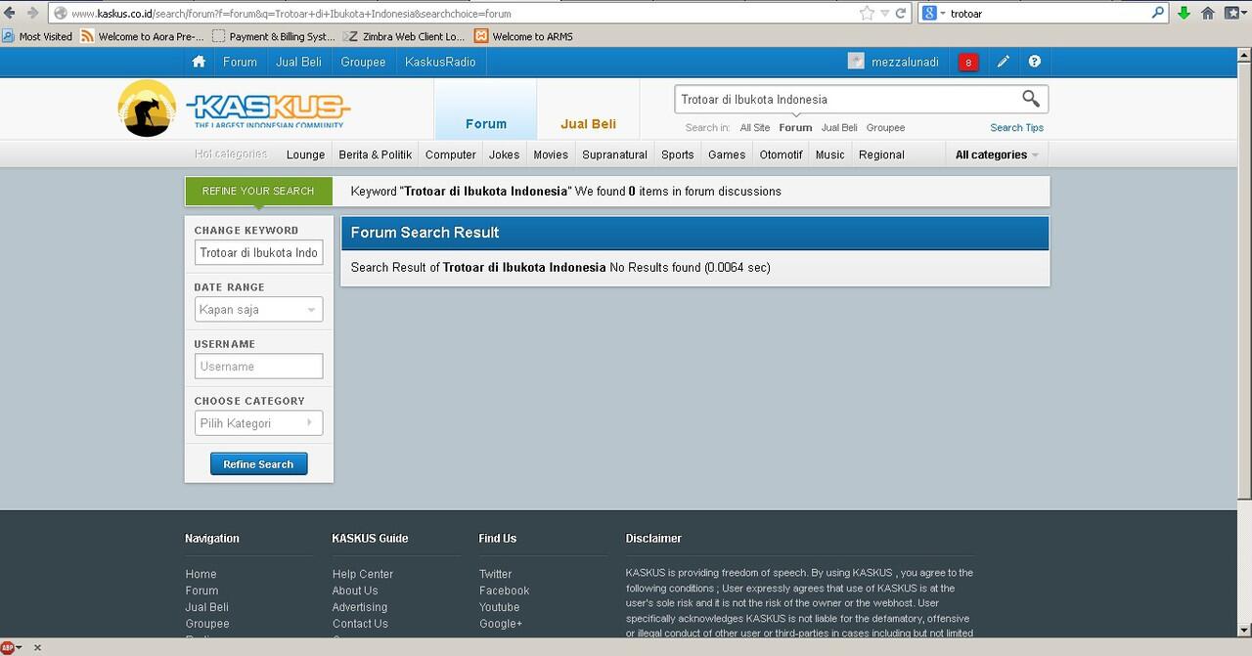Click the magnifier in the browser search bar
This screenshot has width=1252, height=656.
click(x=1158, y=13)
